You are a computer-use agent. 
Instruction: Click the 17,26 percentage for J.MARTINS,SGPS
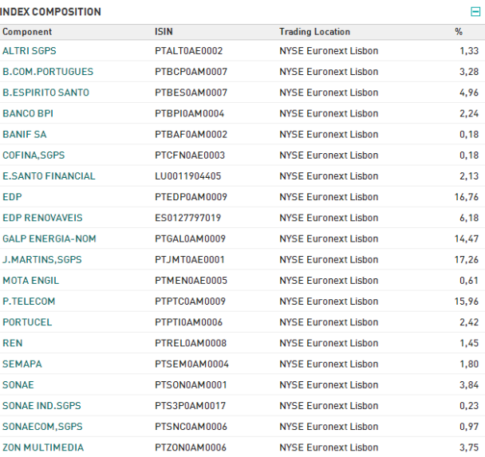467,259
